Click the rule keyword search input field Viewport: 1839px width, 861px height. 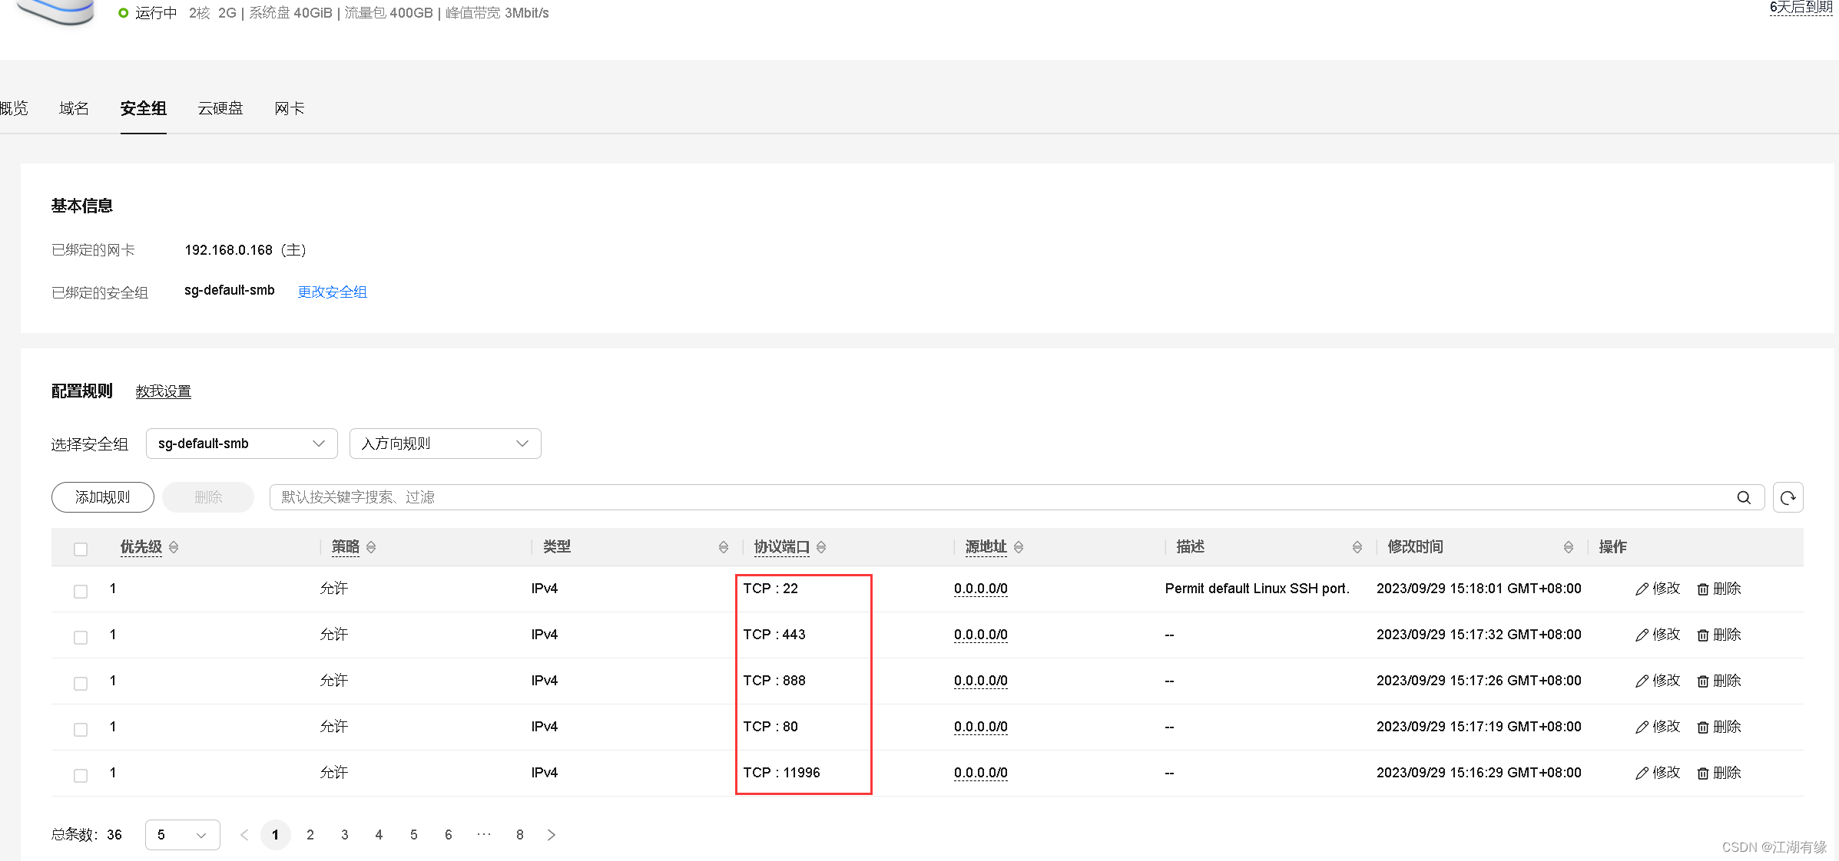point(999,497)
